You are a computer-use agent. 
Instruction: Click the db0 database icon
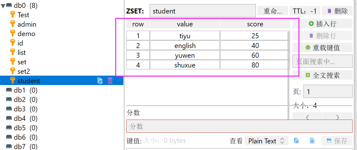point(9,5)
